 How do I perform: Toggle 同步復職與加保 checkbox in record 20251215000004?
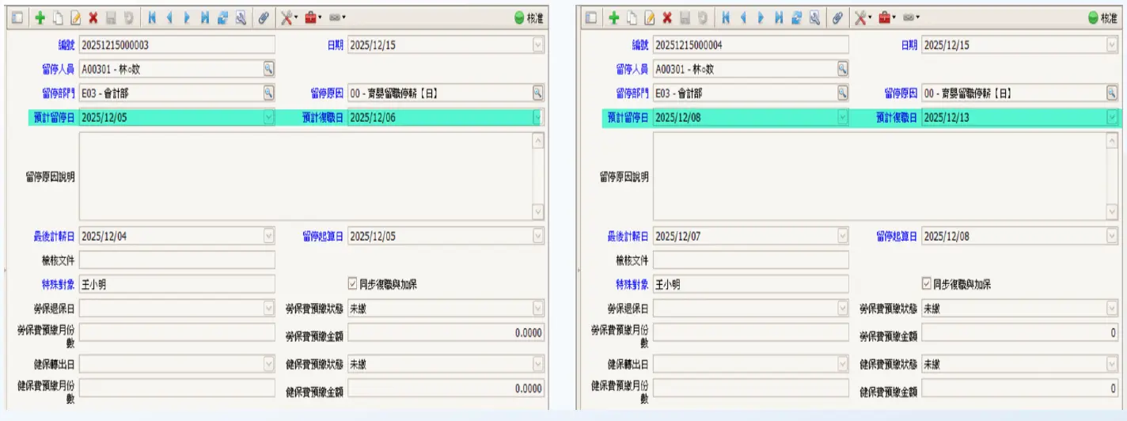(927, 284)
